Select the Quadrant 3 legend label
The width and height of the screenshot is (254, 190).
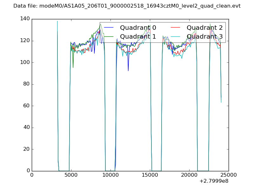pyautogui.click(x=204, y=36)
